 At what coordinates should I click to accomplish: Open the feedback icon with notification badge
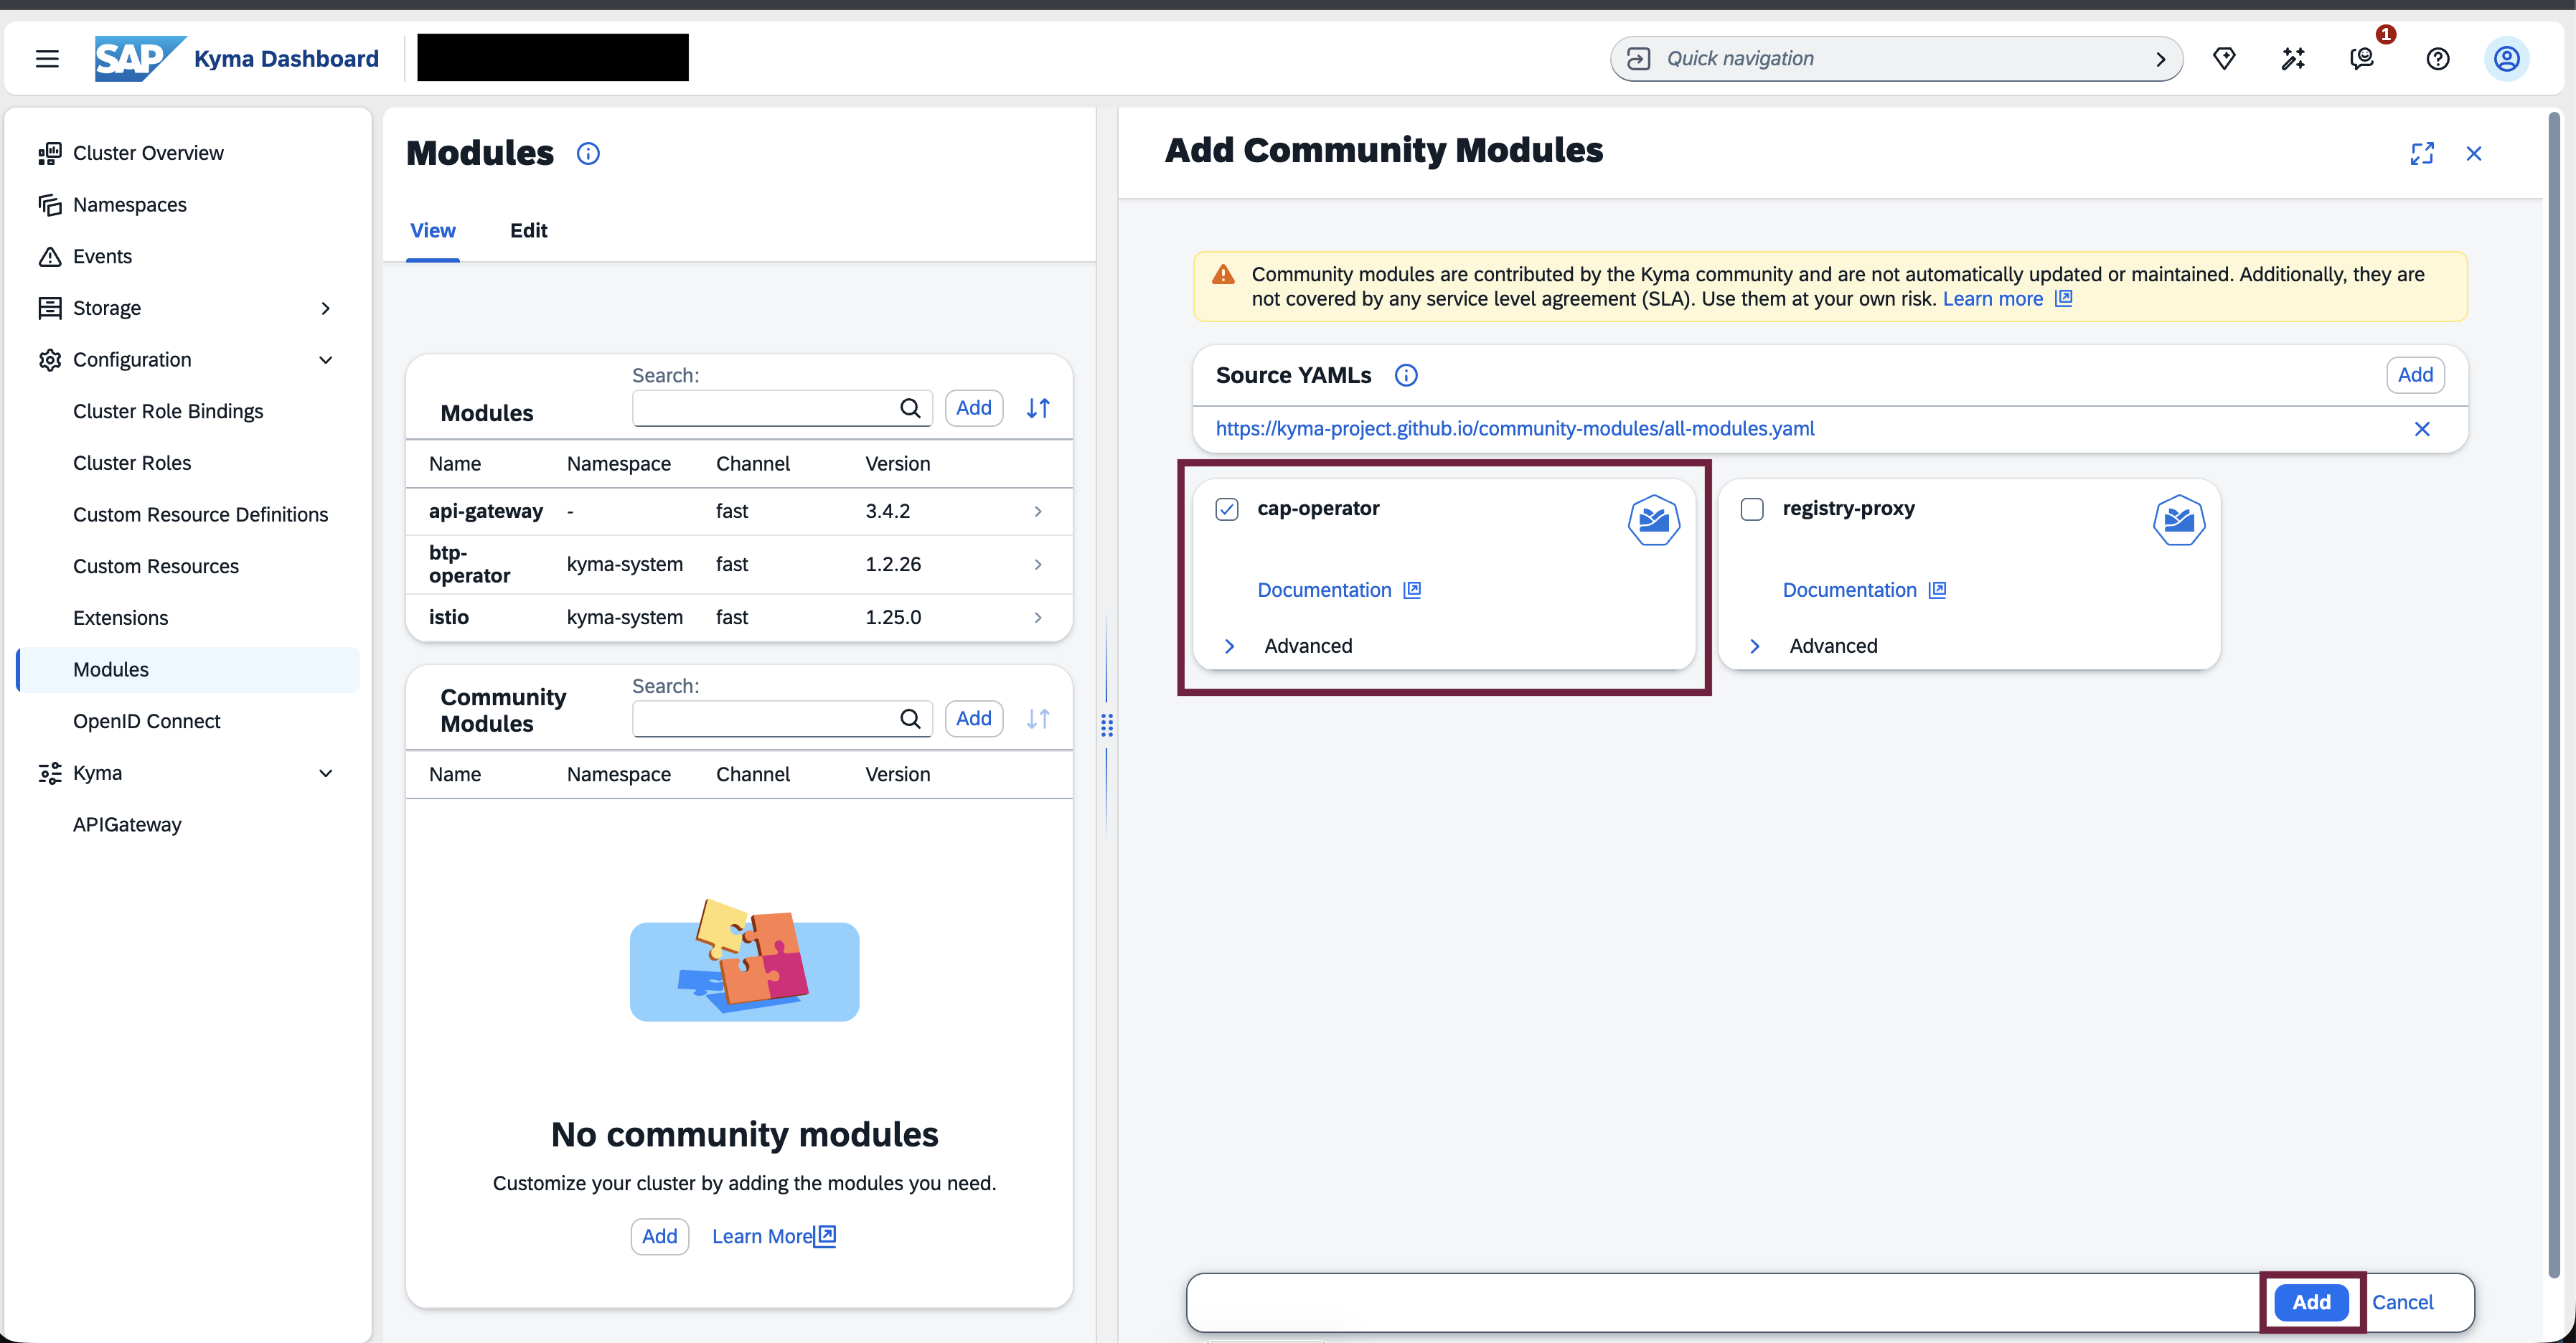pos(2362,58)
